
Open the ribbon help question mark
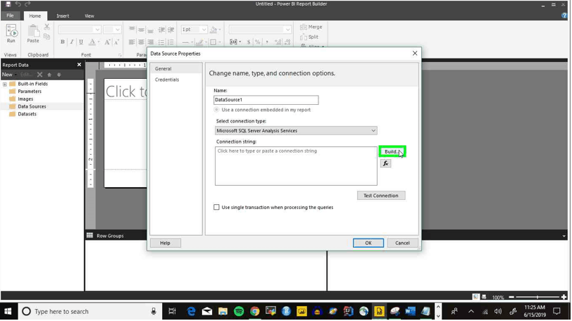coord(564,15)
